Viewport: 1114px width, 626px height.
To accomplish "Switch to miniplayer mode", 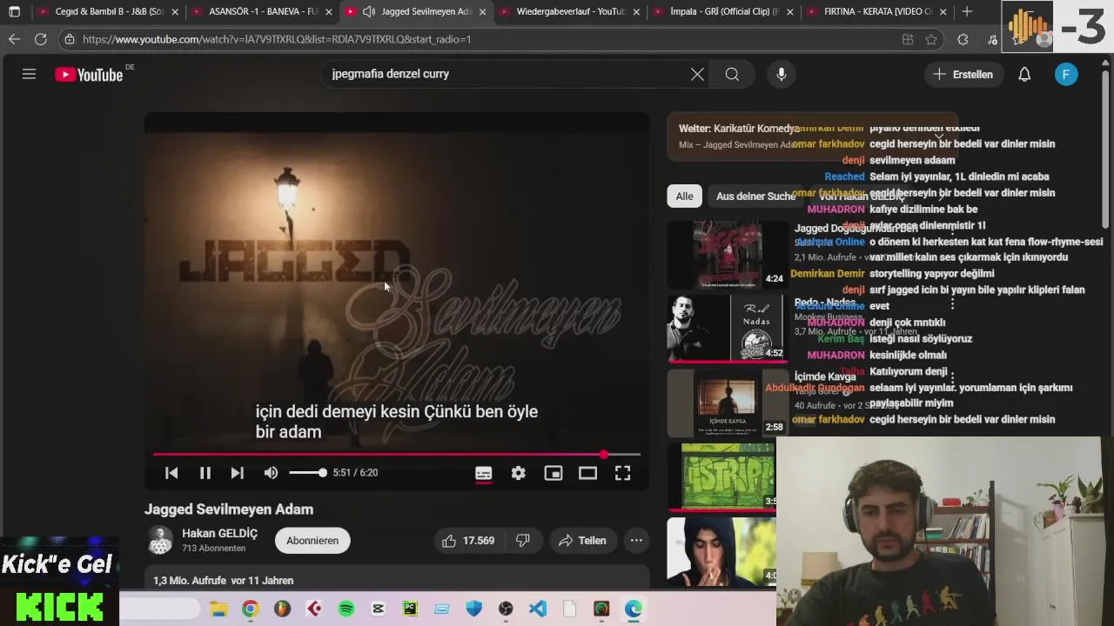I will pos(553,473).
